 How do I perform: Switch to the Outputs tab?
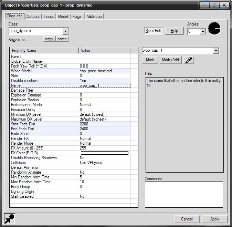pyautogui.click(x=33, y=17)
